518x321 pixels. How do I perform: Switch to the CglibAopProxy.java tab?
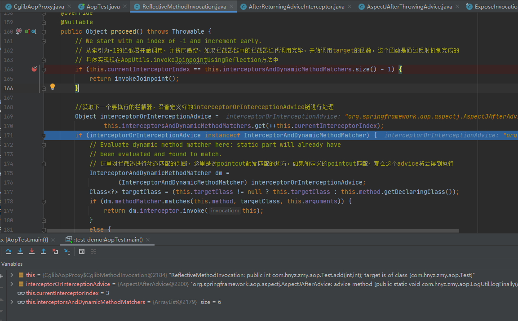[39, 7]
